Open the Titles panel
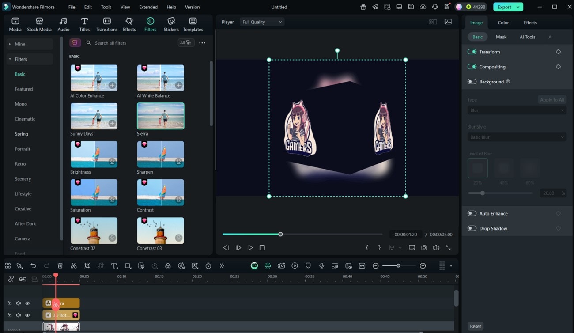Viewport: 574px width, 333px height. pos(84,24)
